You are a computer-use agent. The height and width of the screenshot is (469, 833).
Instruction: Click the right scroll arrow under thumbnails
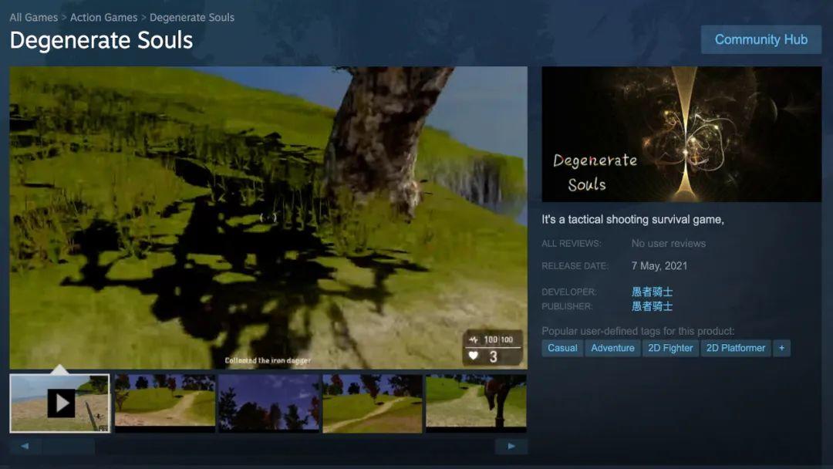coord(511,446)
